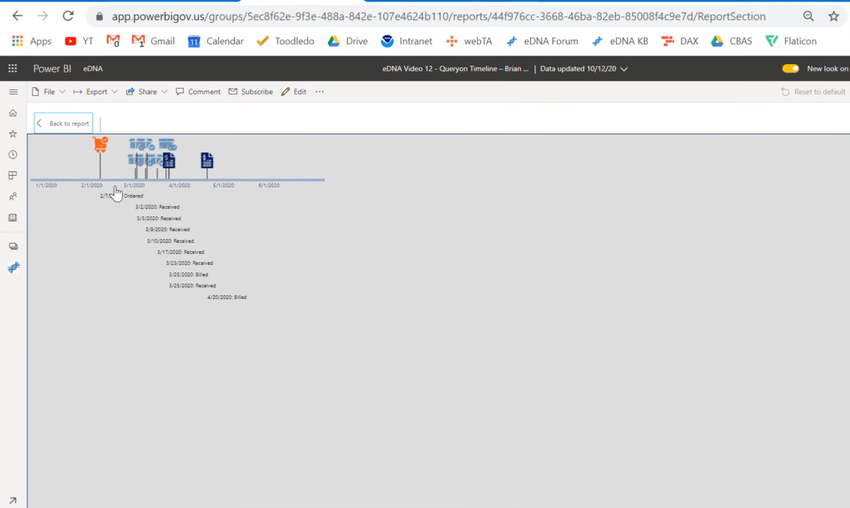The image size is (850, 508).
Task: Click Reset to default
Action: [x=813, y=92]
